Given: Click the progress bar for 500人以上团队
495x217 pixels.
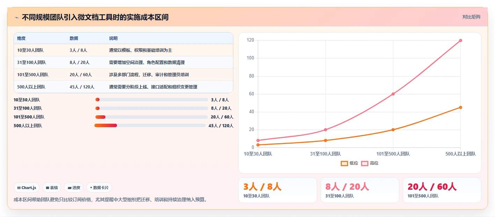Looking at the screenshot, I should tap(150, 125).
